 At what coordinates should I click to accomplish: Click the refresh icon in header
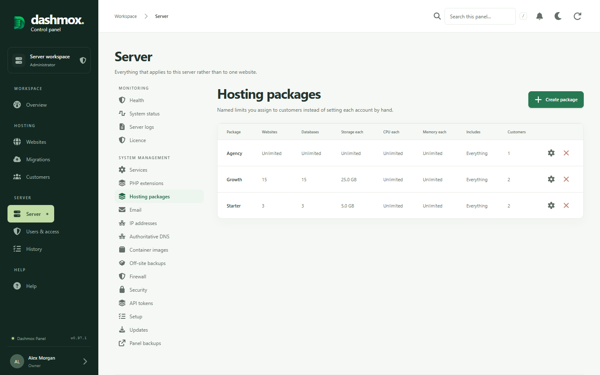(x=577, y=16)
